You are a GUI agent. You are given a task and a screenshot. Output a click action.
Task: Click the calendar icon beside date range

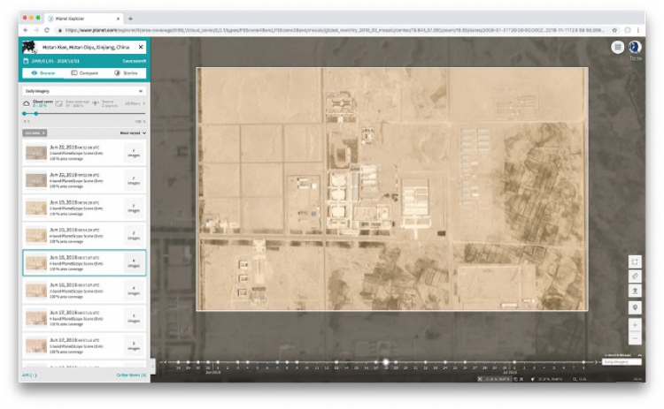click(x=26, y=61)
